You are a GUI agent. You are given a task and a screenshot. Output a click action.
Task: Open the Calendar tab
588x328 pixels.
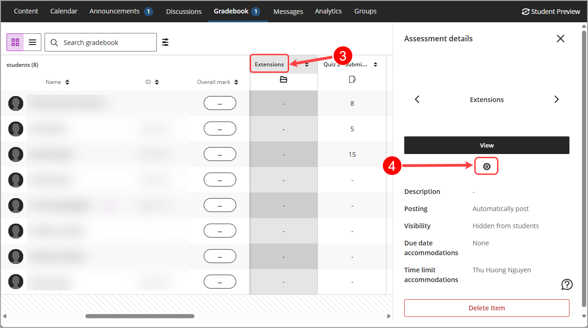[64, 11]
